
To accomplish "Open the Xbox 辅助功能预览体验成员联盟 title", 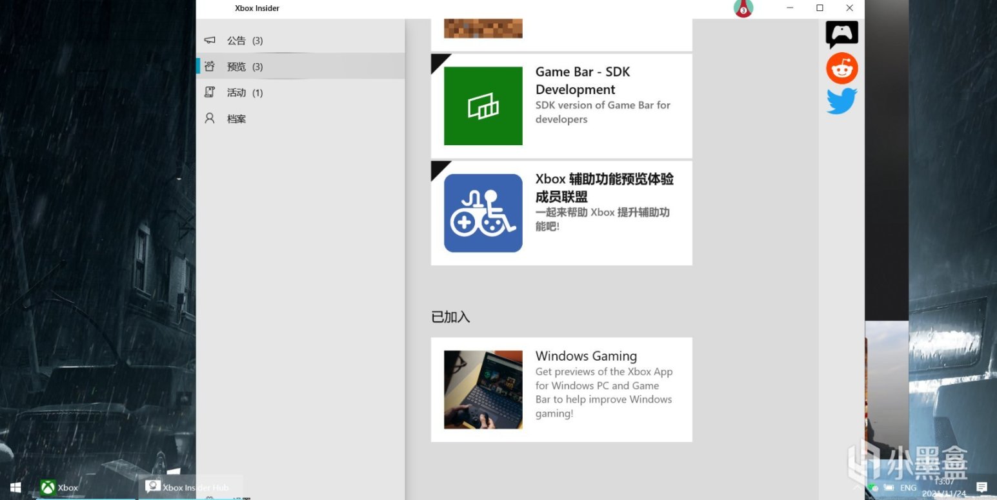I will click(605, 188).
